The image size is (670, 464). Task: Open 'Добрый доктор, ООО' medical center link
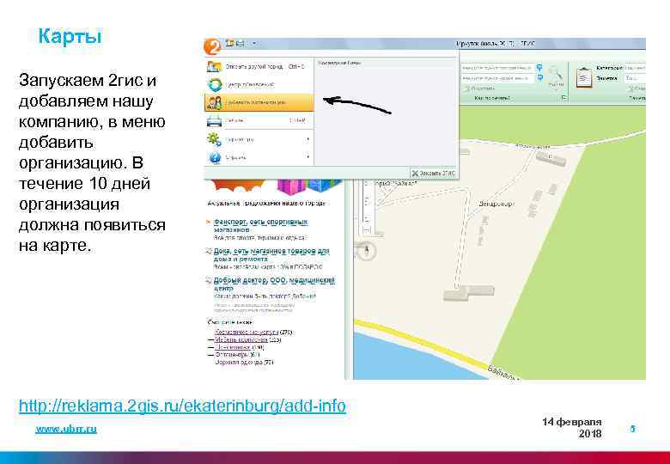(274, 284)
